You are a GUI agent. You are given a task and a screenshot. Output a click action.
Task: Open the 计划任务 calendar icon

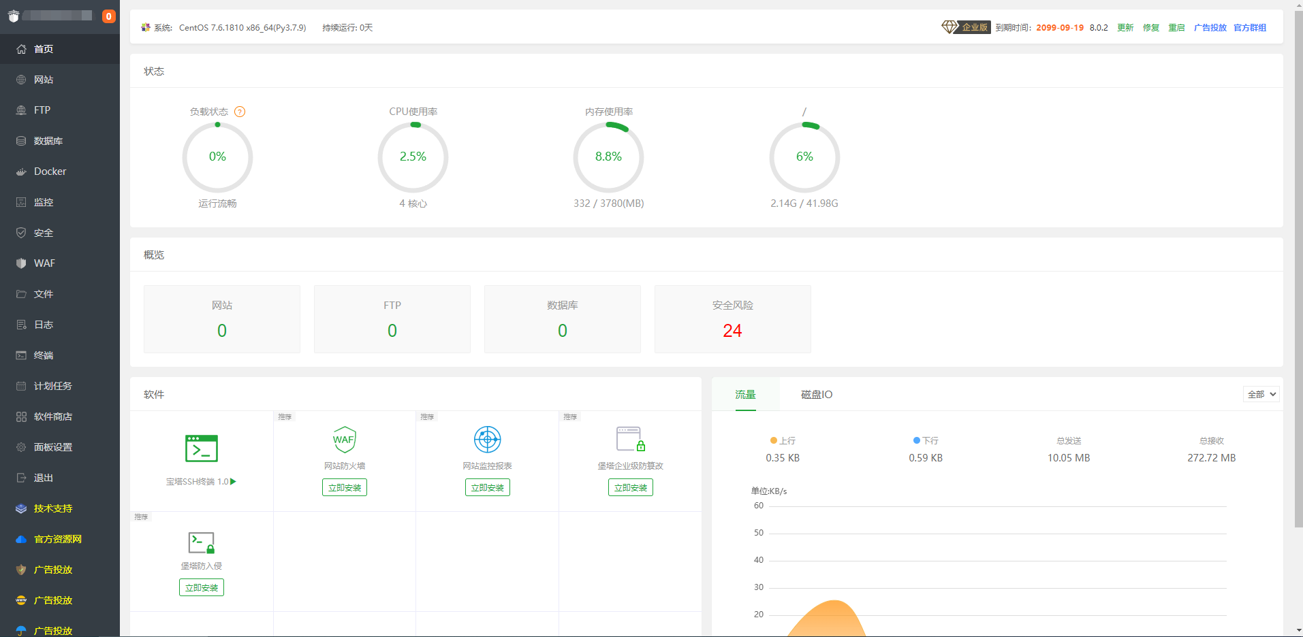pyautogui.click(x=21, y=386)
